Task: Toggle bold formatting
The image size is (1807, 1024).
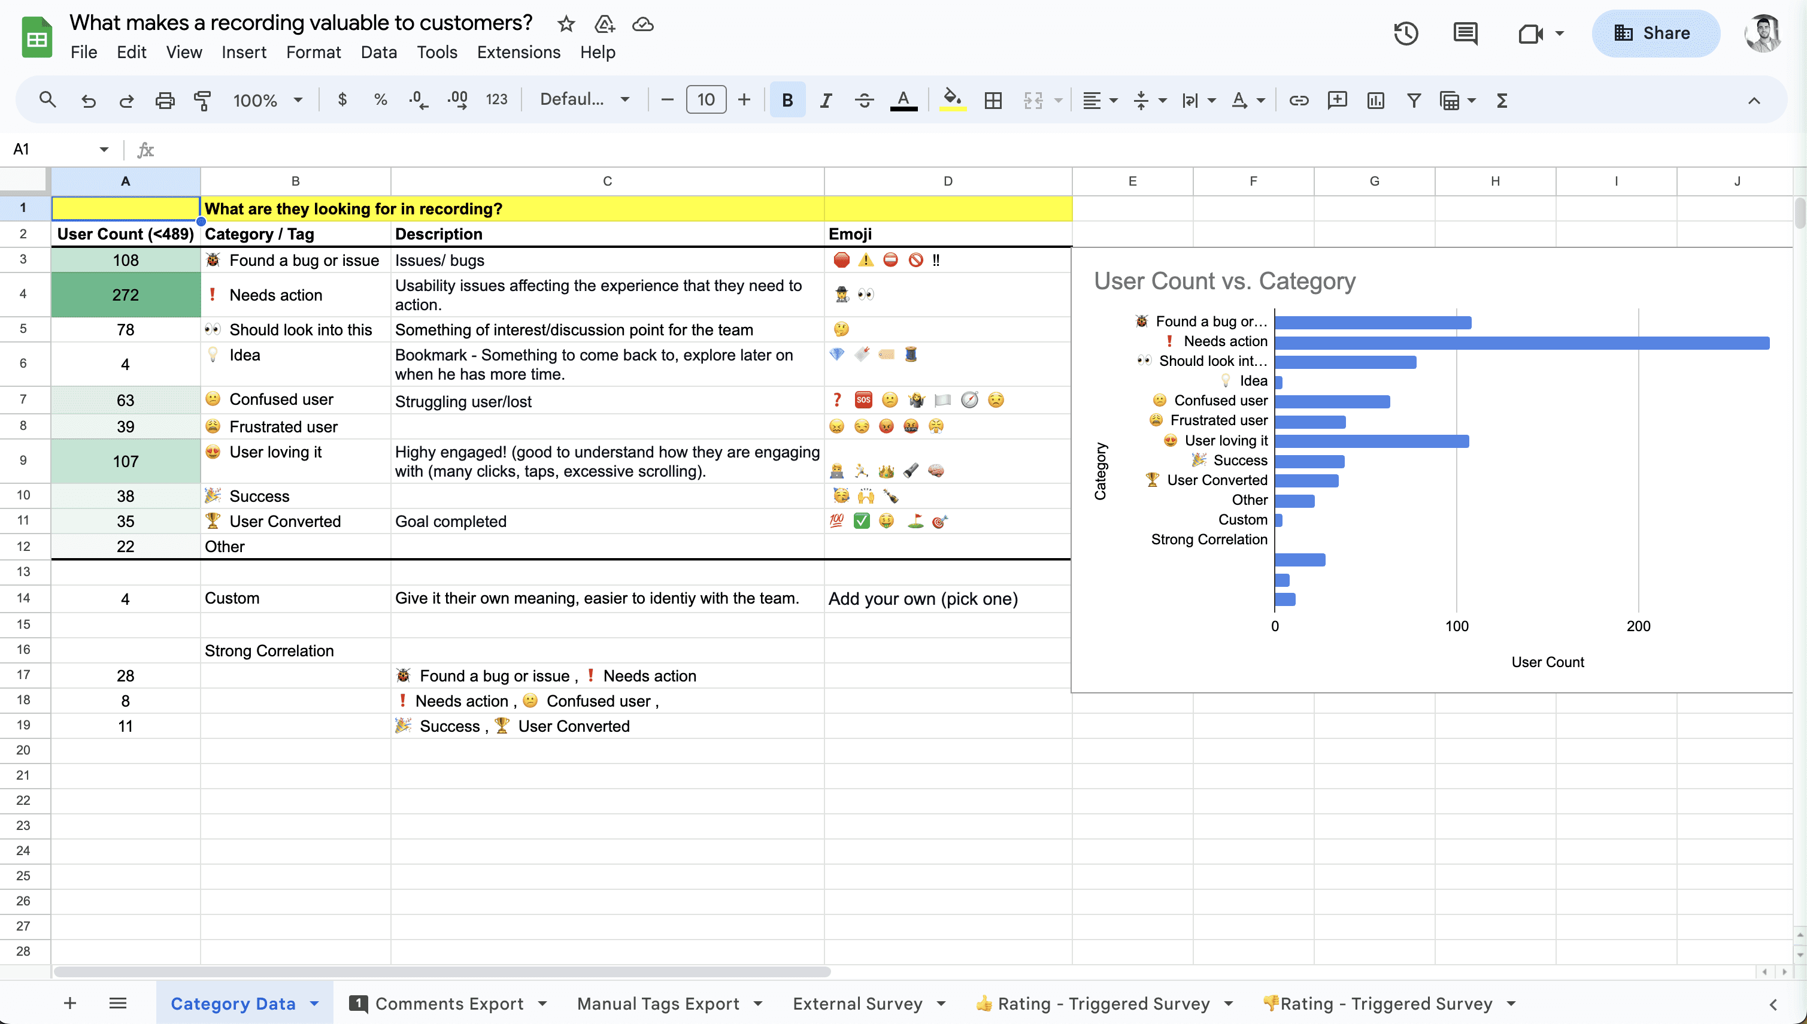Action: 787,100
